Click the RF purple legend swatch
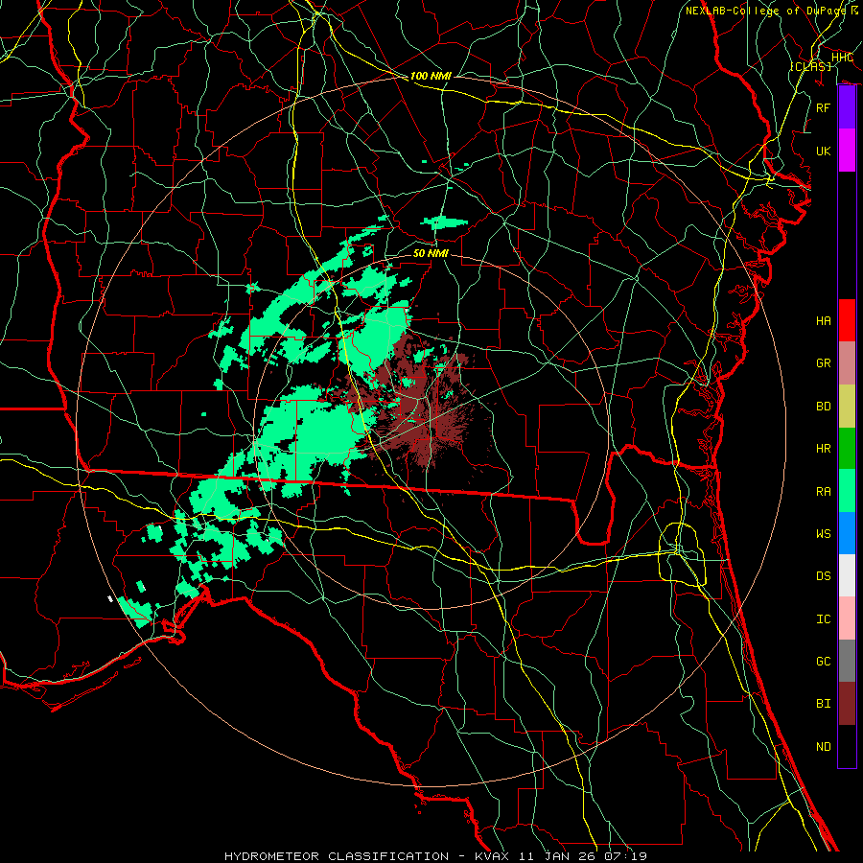Viewport: 863px width, 863px height. (x=847, y=107)
